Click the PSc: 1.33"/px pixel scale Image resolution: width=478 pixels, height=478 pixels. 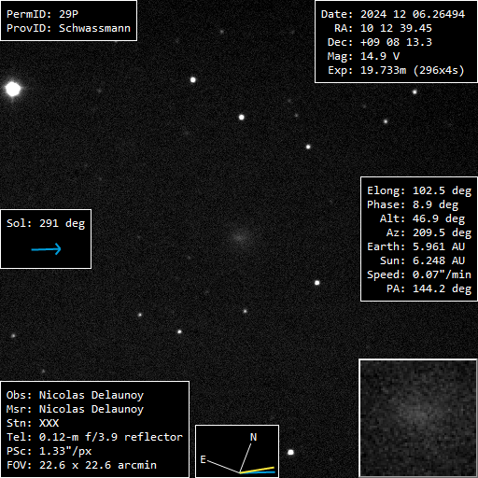49,451
